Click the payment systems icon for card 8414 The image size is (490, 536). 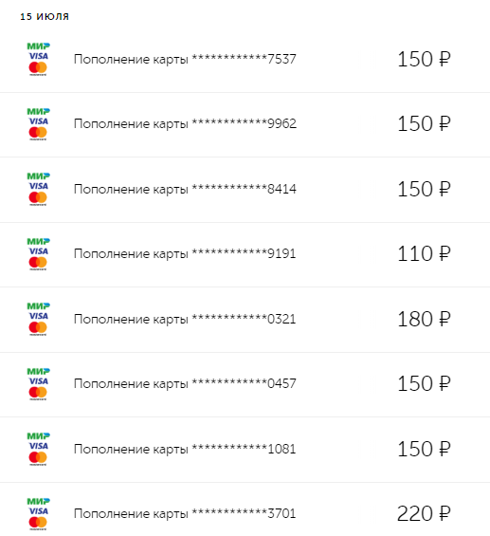click(38, 189)
